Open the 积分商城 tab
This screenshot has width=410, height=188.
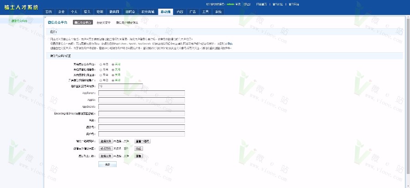tap(148, 12)
